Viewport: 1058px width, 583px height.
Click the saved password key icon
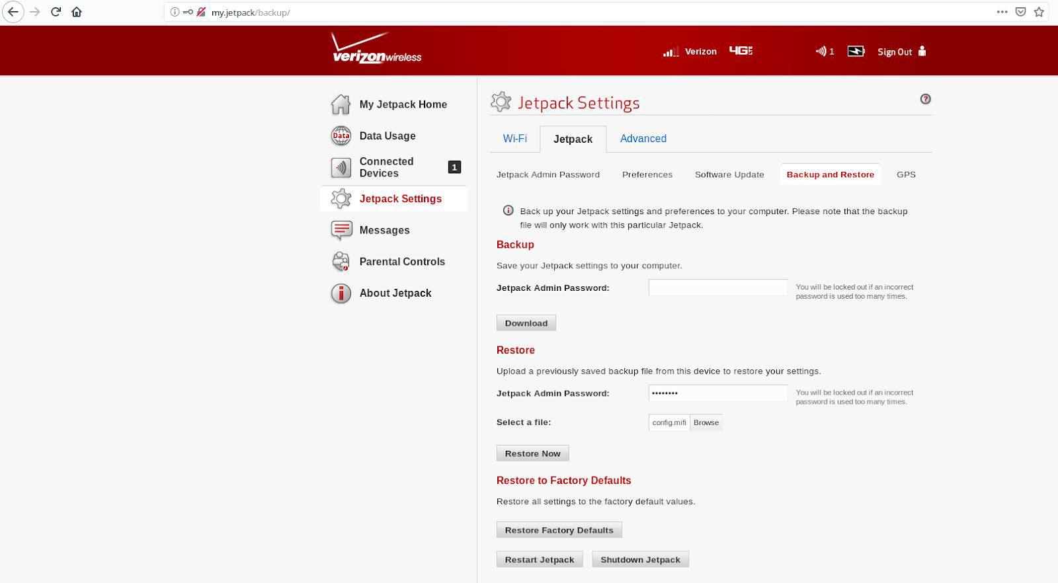[x=188, y=12]
